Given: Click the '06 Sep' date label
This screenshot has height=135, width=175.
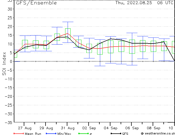Looking at the screenshot, I should click(132, 128).
